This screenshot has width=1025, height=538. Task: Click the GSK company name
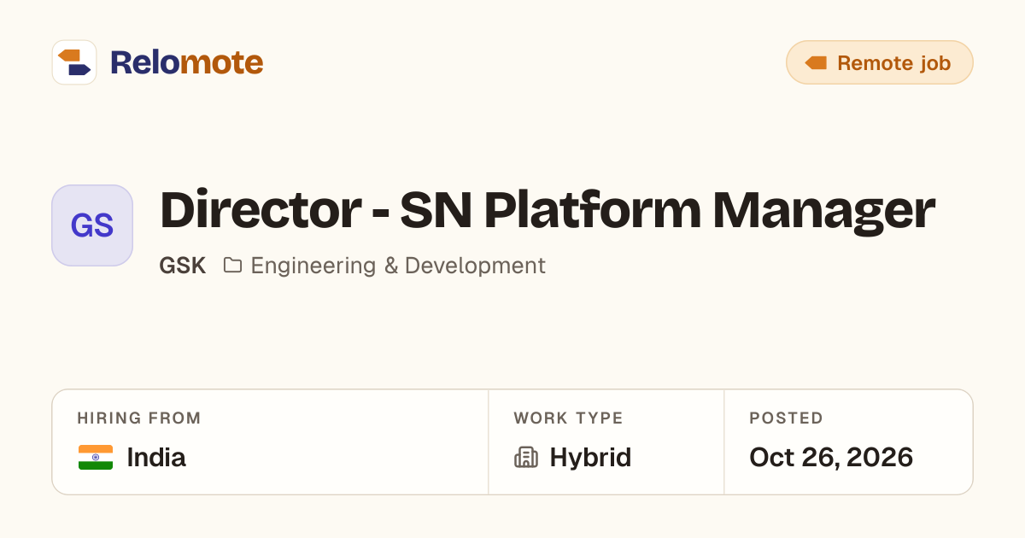click(183, 266)
